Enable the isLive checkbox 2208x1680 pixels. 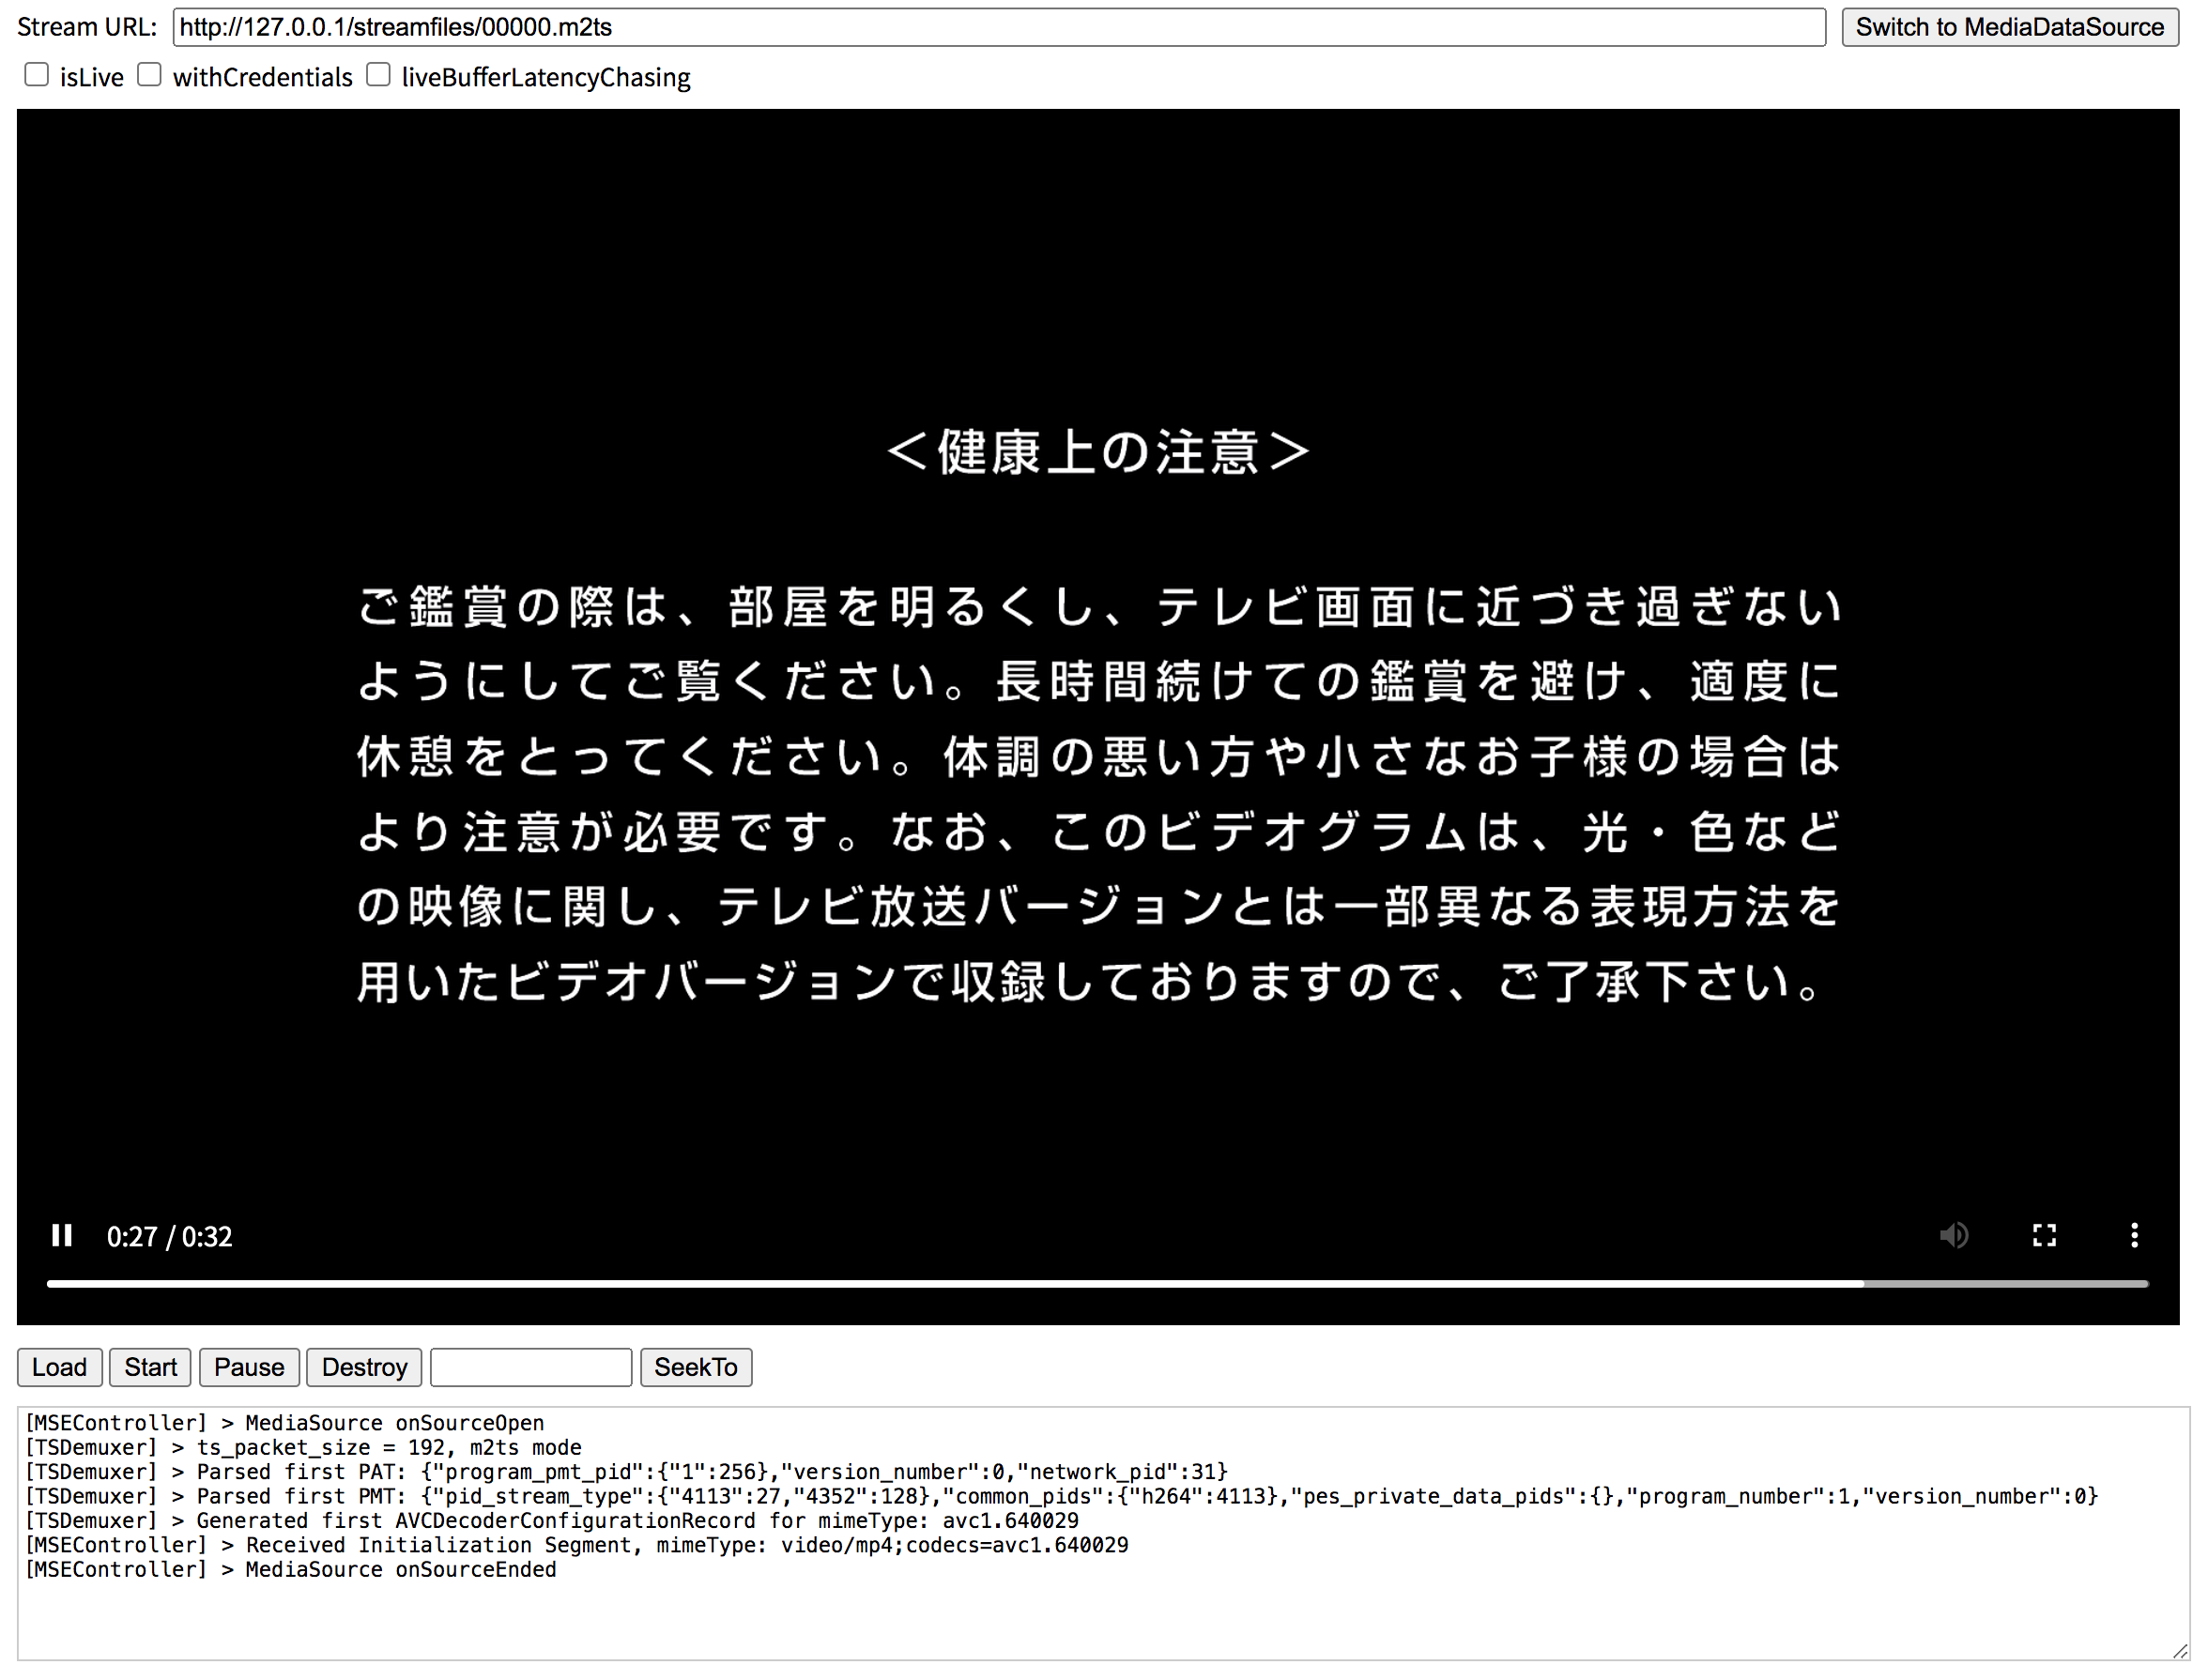36,74
